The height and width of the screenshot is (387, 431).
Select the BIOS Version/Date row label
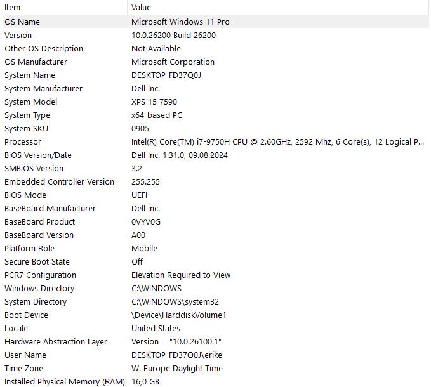(x=38, y=155)
